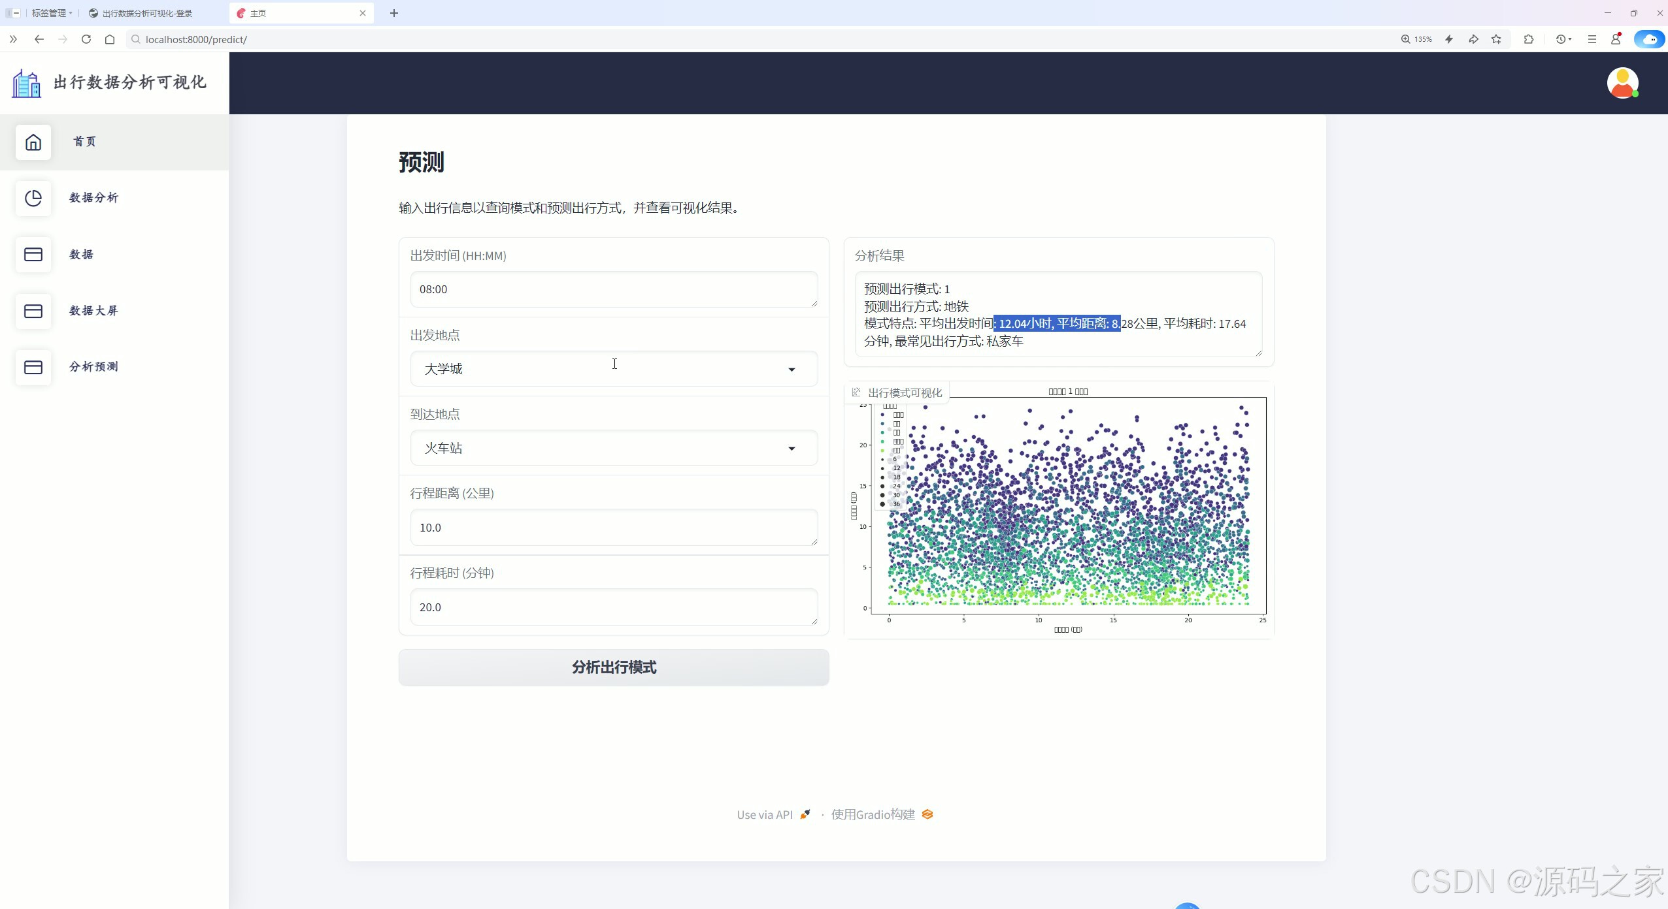Click the 出行模式可视化 scatter plot image

click(x=1068, y=509)
